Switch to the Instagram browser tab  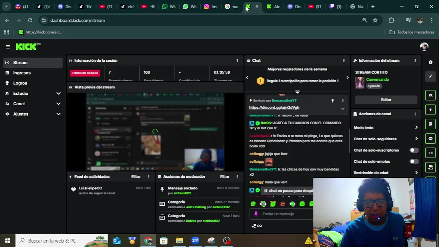[211, 7]
